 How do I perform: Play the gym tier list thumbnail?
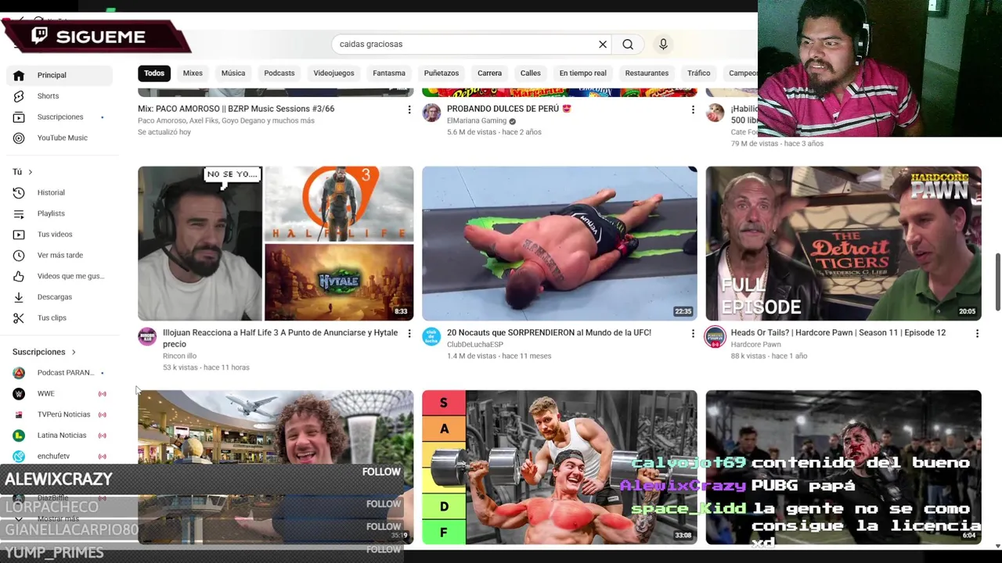[560, 467]
